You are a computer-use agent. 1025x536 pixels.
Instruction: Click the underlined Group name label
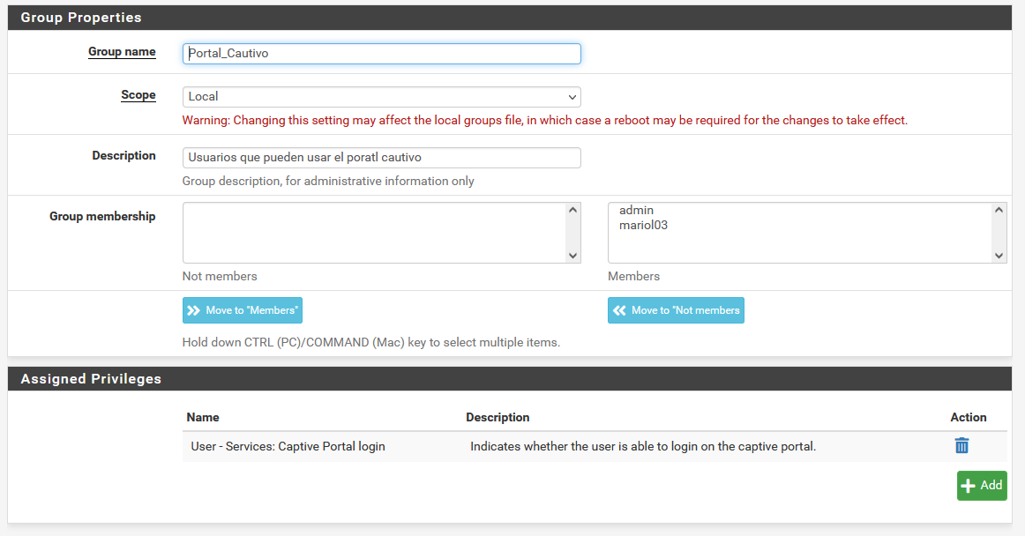[x=122, y=52]
